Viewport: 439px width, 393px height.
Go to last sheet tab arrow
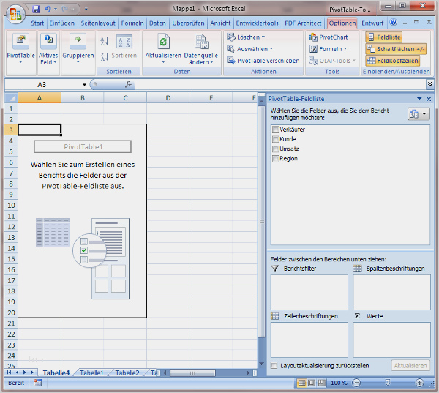32,373
